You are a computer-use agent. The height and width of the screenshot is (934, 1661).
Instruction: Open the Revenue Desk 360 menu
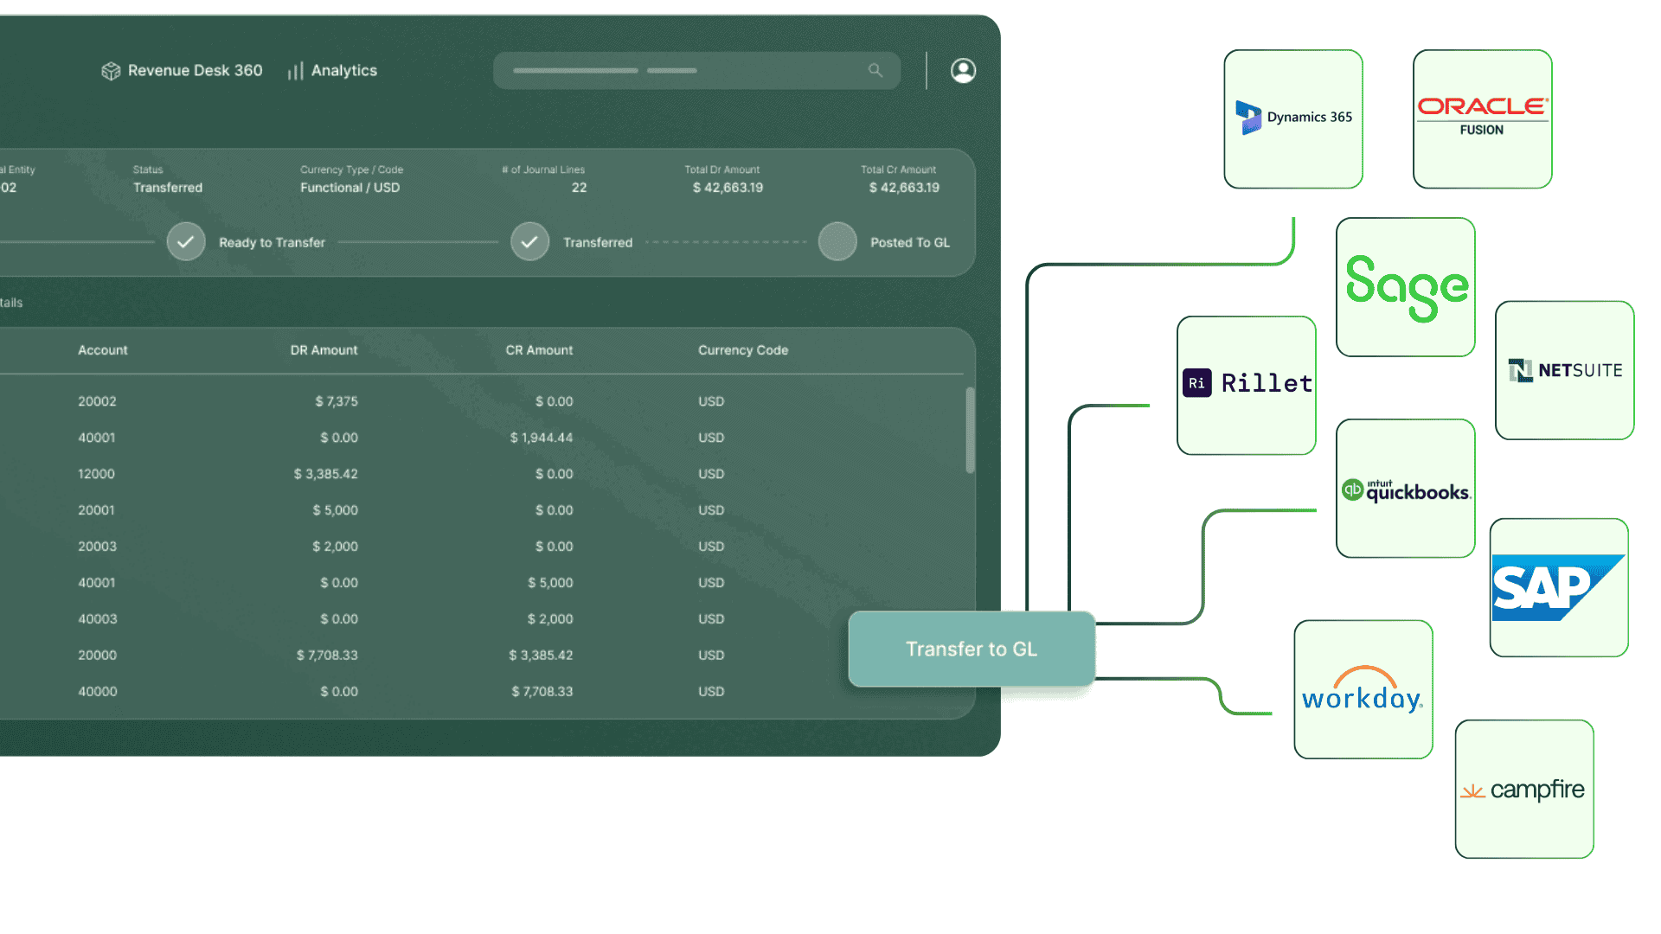pyautogui.click(x=182, y=71)
